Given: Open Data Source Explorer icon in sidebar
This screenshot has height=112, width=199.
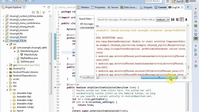Looking at the screenshot, I should pos(196,26).
